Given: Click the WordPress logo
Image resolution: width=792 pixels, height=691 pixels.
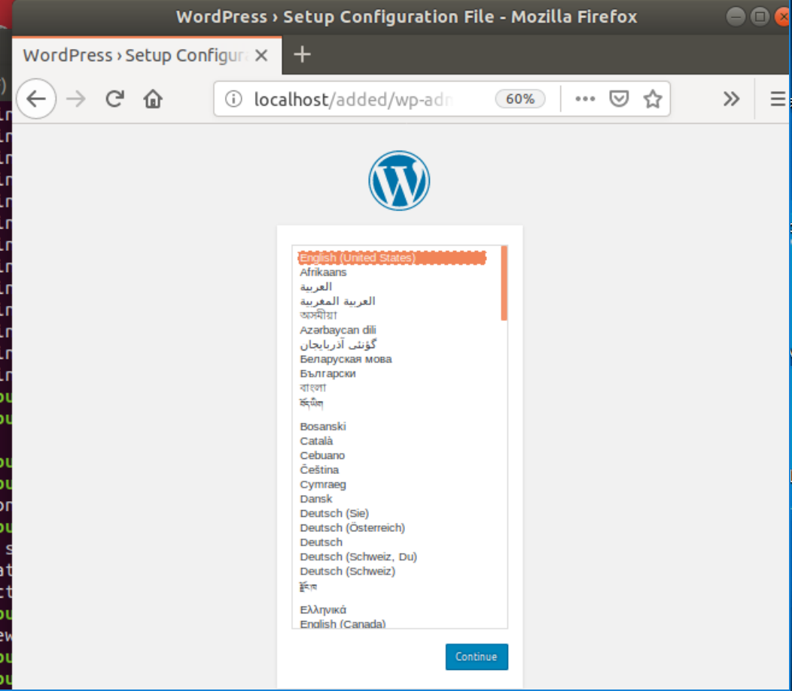Looking at the screenshot, I should pyautogui.click(x=399, y=180).
